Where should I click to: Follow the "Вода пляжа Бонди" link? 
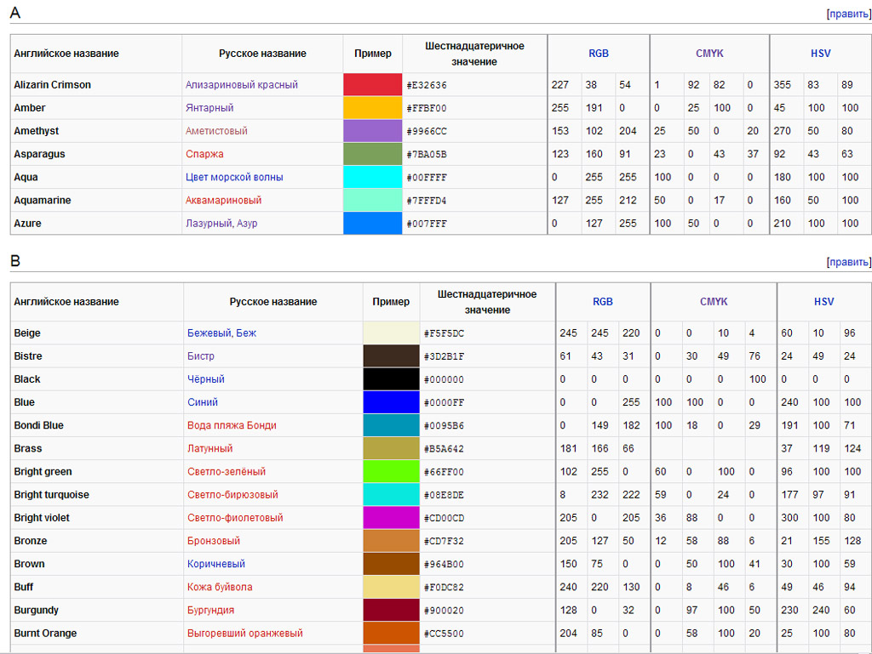232,425
